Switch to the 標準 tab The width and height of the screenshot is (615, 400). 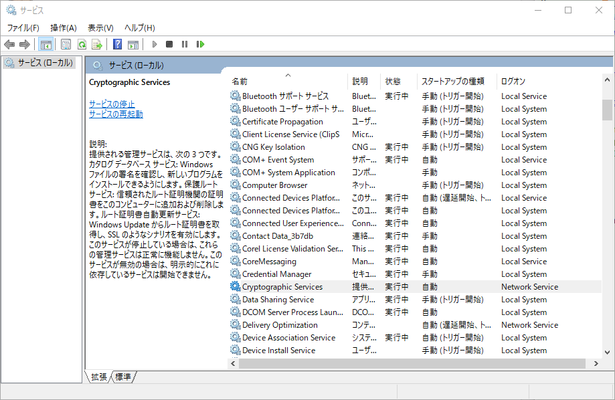point(123,377)
